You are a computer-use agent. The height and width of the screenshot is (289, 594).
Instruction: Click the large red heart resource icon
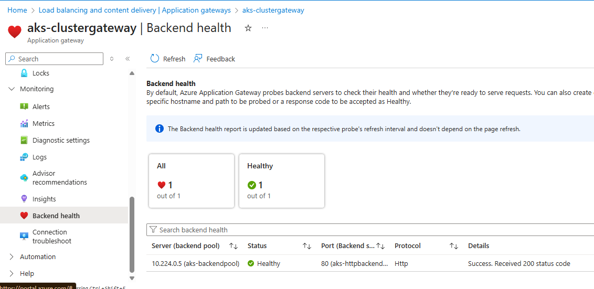[x=15, y=31]
